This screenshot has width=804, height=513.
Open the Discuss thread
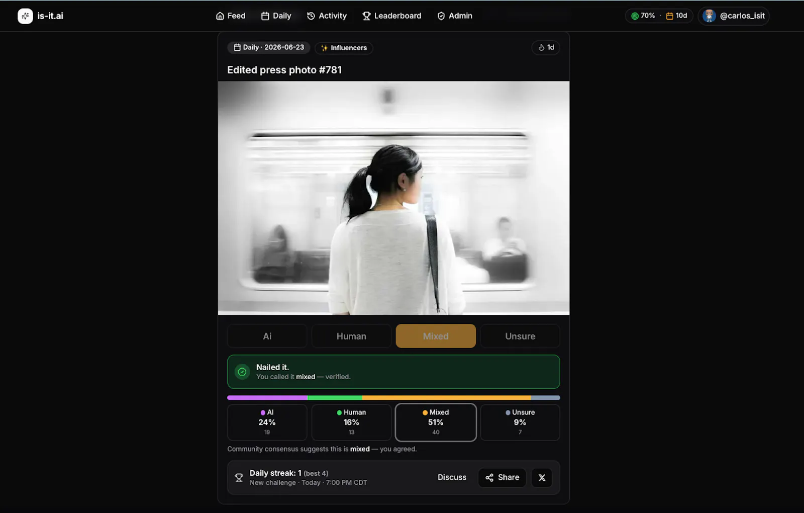click(452, 477)
